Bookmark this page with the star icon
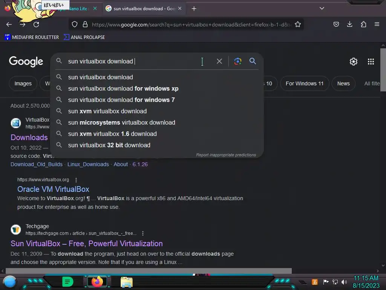Screen dimensions: 386x290 coord(298,24)
